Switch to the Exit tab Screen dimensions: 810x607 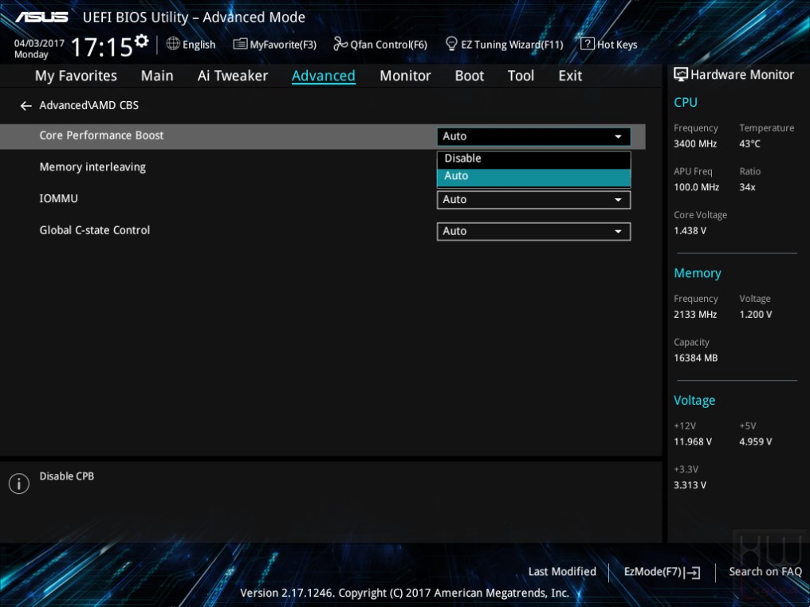click(570, 76)
